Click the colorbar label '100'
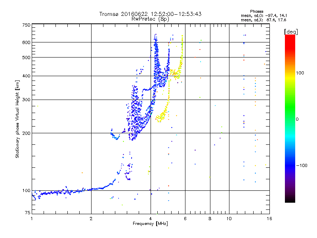The width and height of the screenshot is (317, 238). [x=300, y=73]
